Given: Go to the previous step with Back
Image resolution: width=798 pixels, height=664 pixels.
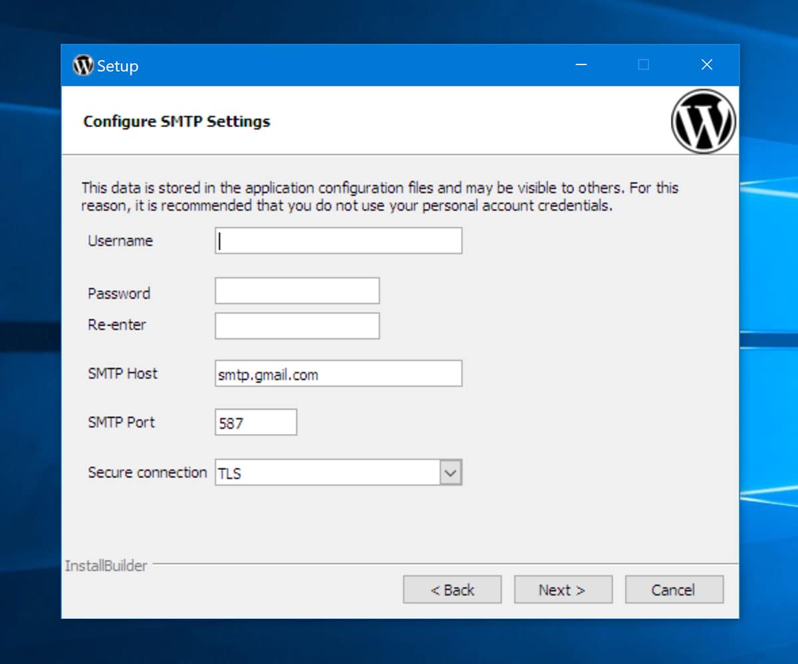Looking at the screenshot, I should 452,590.
